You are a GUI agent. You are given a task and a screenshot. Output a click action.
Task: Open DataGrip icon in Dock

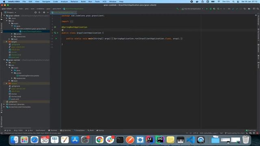(x=160, y=140)
